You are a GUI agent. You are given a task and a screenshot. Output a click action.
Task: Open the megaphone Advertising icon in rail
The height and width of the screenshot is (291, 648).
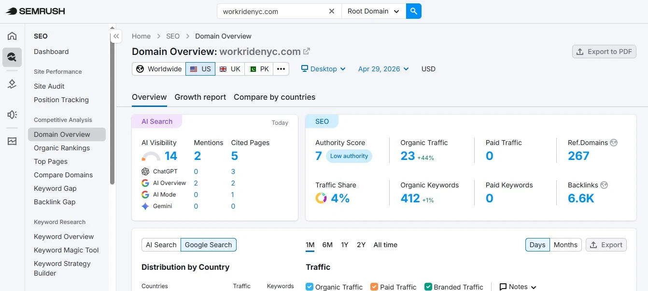pos(12,114)
